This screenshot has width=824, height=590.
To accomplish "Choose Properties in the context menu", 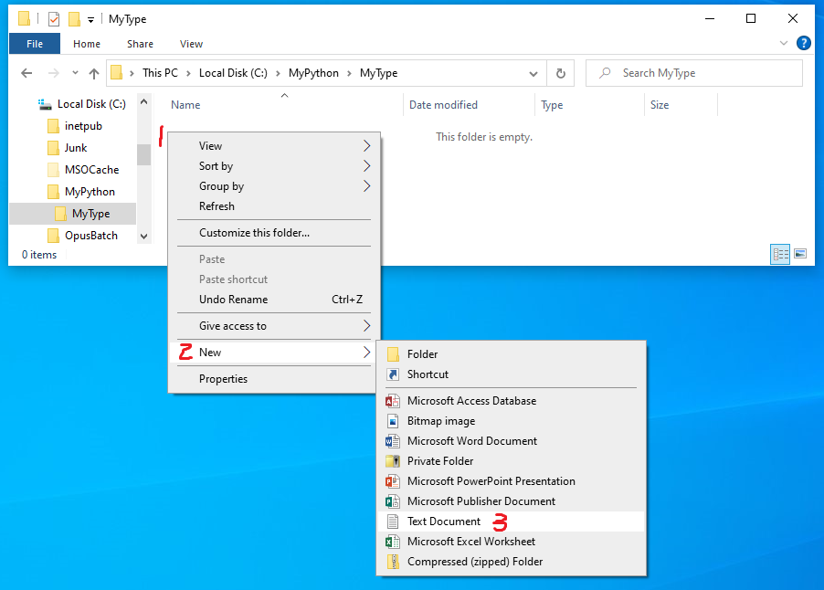I will point(223,379).
